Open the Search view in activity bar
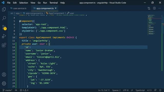This screenshot has height=92, width=164. coord(4,18)
